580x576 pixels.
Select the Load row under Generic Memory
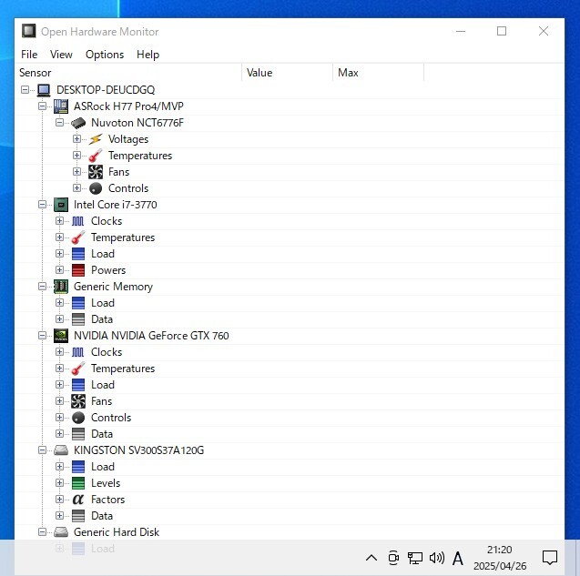pyautogui.click(x=290, y=303)
